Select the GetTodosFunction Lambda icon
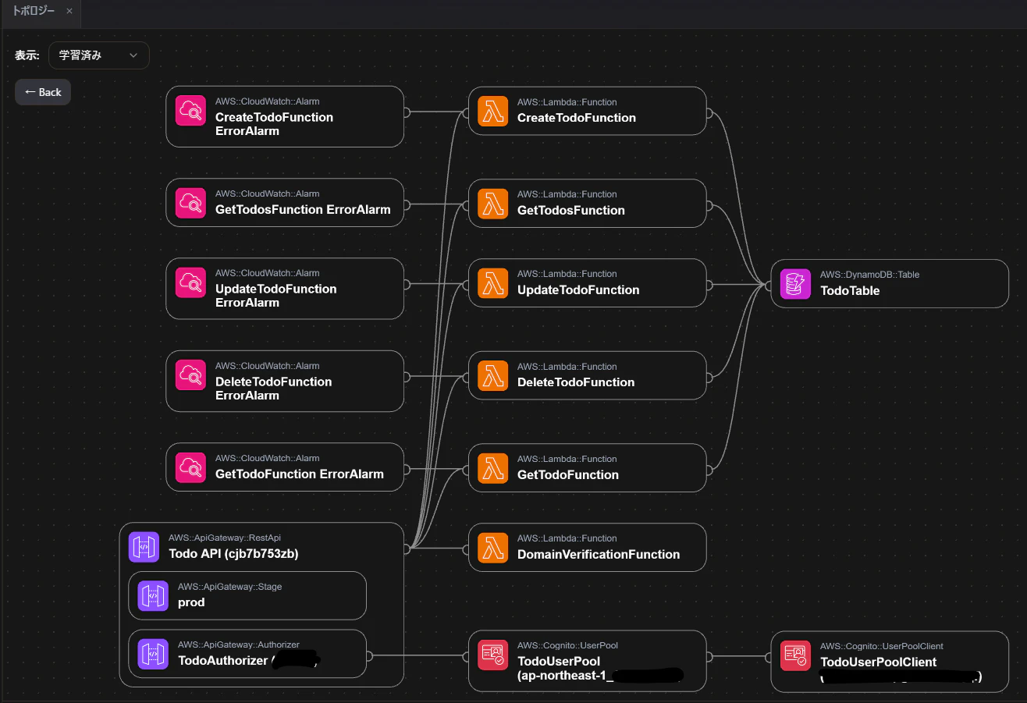The width and height of the screenshot is (1027, 703). [492, 204]
